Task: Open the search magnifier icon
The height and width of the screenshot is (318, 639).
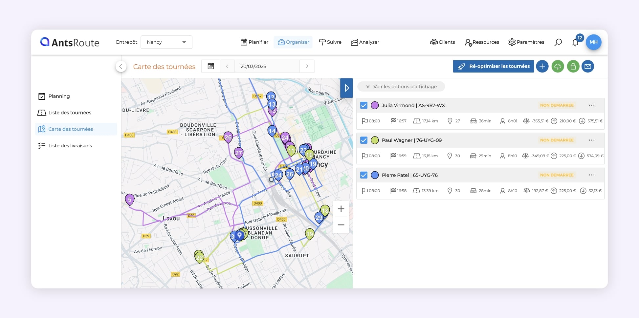Action: tap(558, 42)
